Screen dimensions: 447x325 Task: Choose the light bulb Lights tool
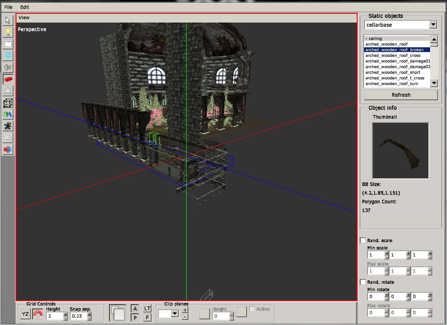click(8, 32)
